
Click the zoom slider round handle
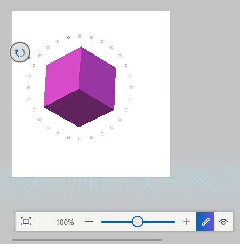(137, 222)
